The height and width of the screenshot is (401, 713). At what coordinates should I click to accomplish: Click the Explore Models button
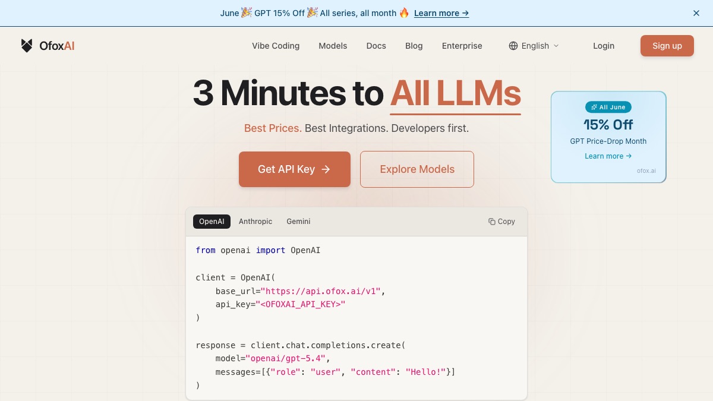(417, 169)
